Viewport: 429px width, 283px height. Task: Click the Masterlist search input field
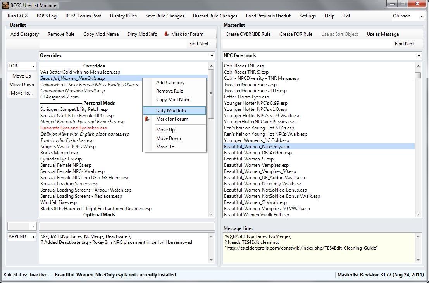click(x=308, y=44)
